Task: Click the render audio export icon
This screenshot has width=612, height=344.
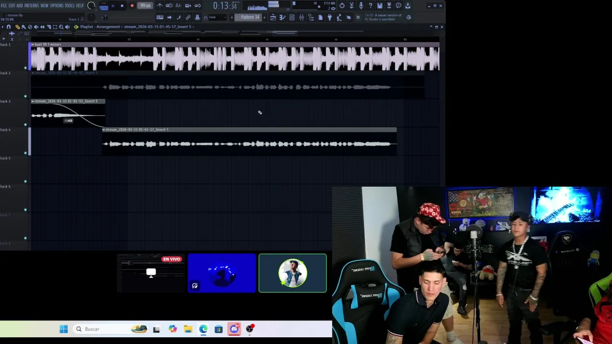Action: [389, 6]
